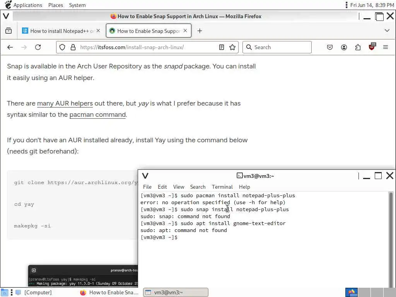Screen dimensions: 396x297
Task: Switch to Firefox 'How to Enable Sna...' taskbar item
Action: coord(109,292)
